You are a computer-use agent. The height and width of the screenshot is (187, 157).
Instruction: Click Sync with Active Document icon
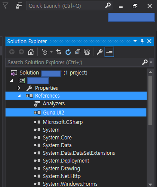[x=59, y=52]
